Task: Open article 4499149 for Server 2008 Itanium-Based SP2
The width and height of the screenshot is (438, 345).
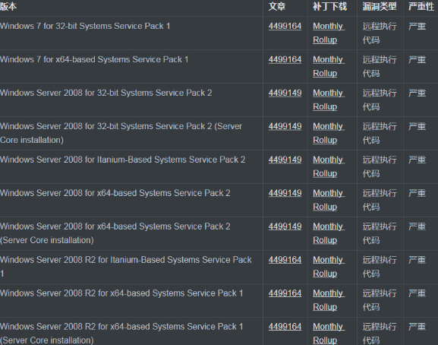Action: pos(285,160)
